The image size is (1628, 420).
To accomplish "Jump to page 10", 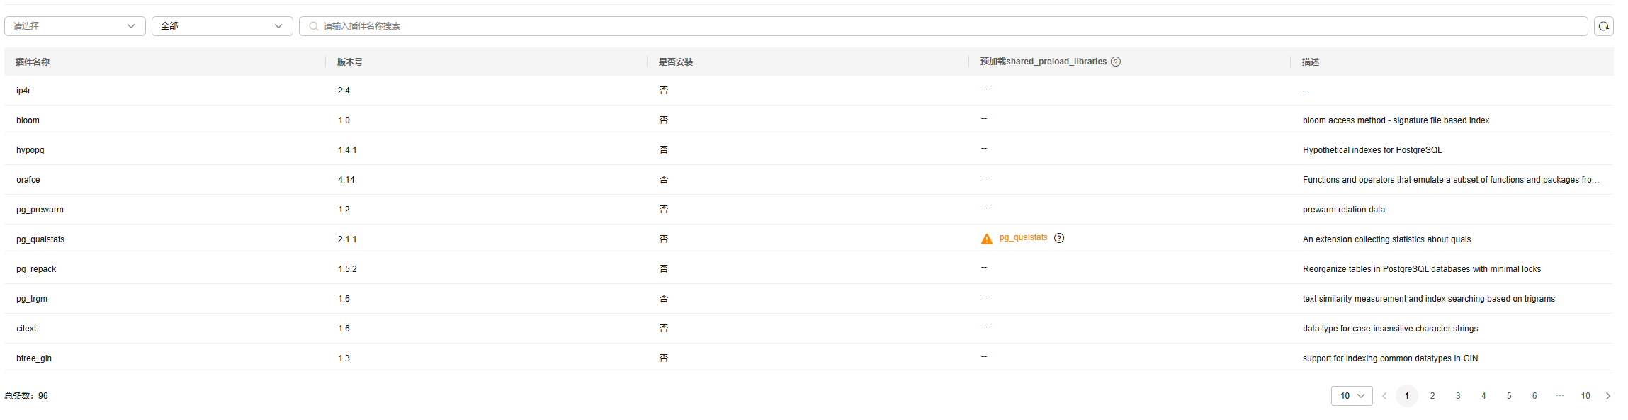I will pos(1585,396).
